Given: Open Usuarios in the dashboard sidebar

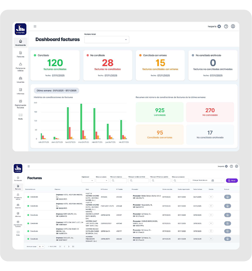Looking at the screenshot, I should pos(20,79).
